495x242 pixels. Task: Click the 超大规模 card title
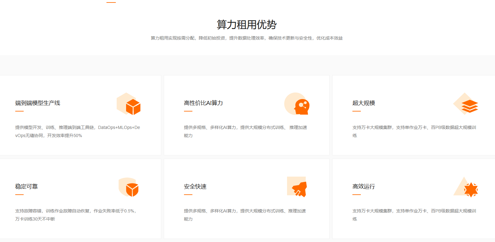click(x=364, y=103)
